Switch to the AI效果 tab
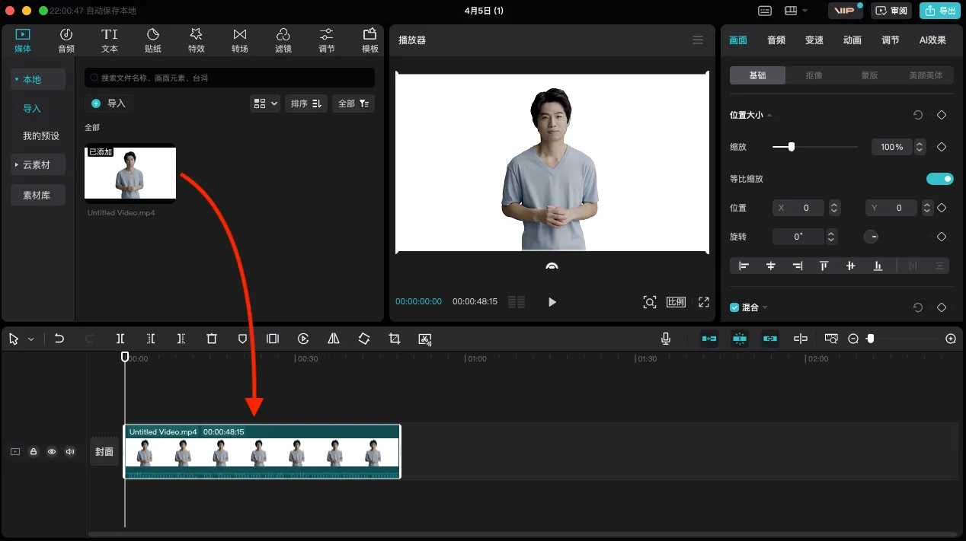The height and width of the screenshot is (541, 966). (x=932, y=40)
